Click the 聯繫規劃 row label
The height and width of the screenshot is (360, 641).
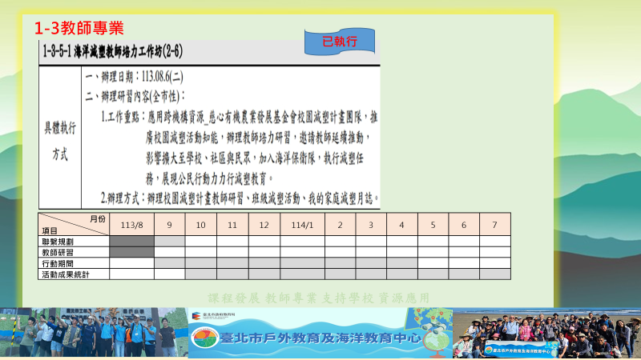point(58,242)
